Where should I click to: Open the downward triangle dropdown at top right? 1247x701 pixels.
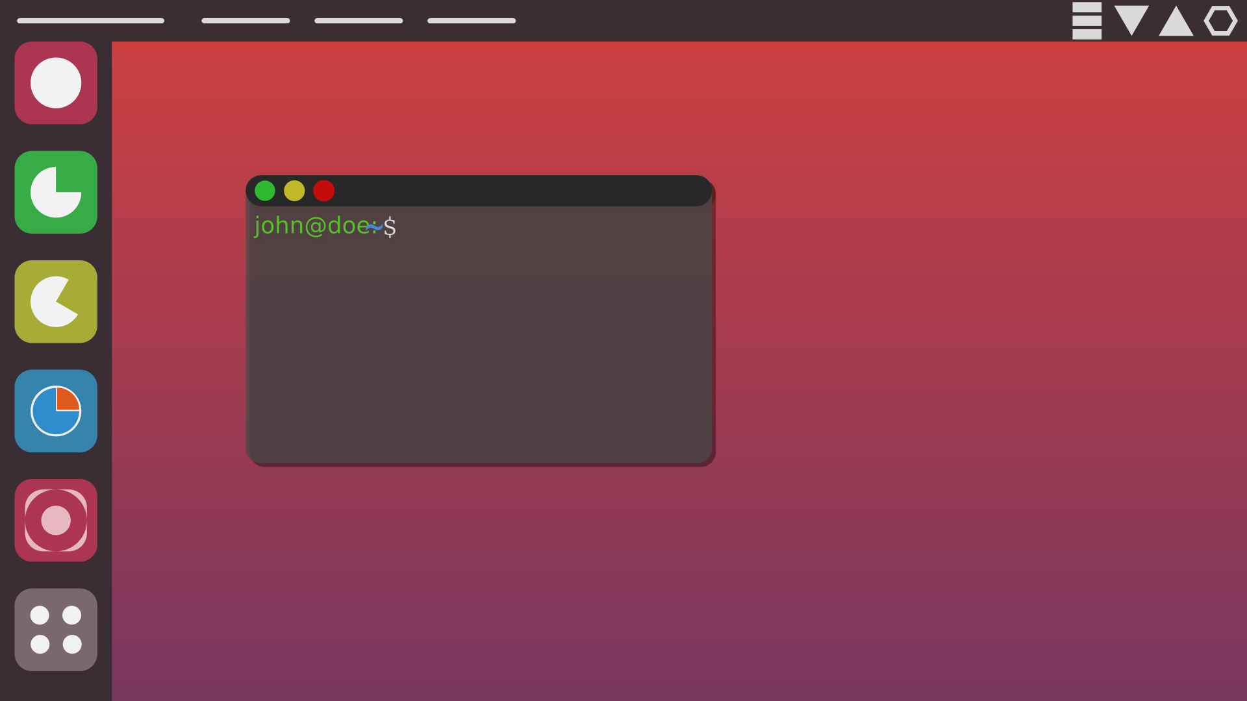pos(1131,21)
